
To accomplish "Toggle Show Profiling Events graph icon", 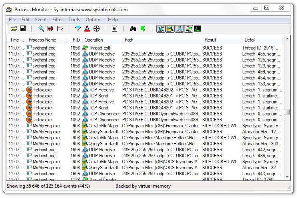I will click(197, 29).
